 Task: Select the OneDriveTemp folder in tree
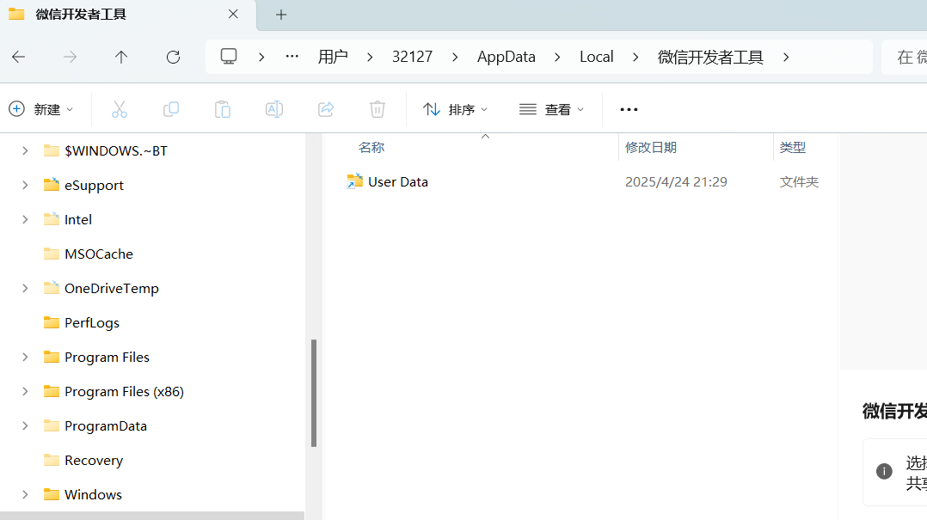pos(112,289)
